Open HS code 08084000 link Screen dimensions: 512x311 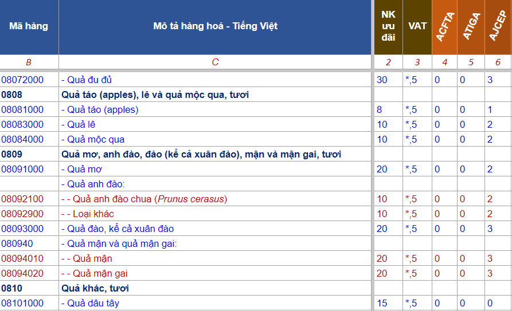click(x=22, y=139)
